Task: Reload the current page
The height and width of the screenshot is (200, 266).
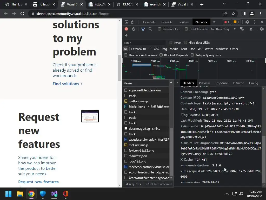Action: point(22,14)
